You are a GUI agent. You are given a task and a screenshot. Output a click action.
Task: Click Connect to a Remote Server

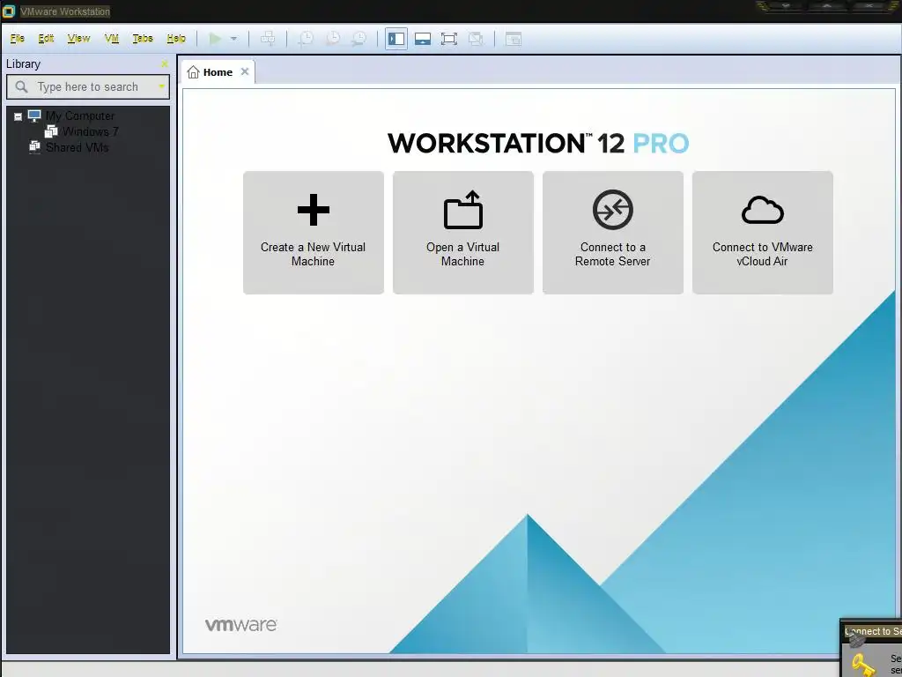[613, 233]
